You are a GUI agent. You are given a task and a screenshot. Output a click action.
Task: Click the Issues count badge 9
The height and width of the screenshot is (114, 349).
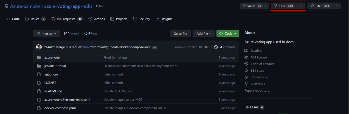point(43,19)
